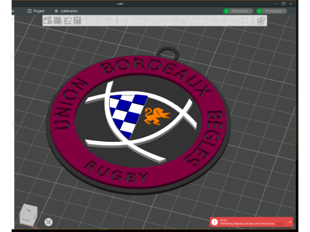Select the Rotate gizmo tool

[135, 21]
